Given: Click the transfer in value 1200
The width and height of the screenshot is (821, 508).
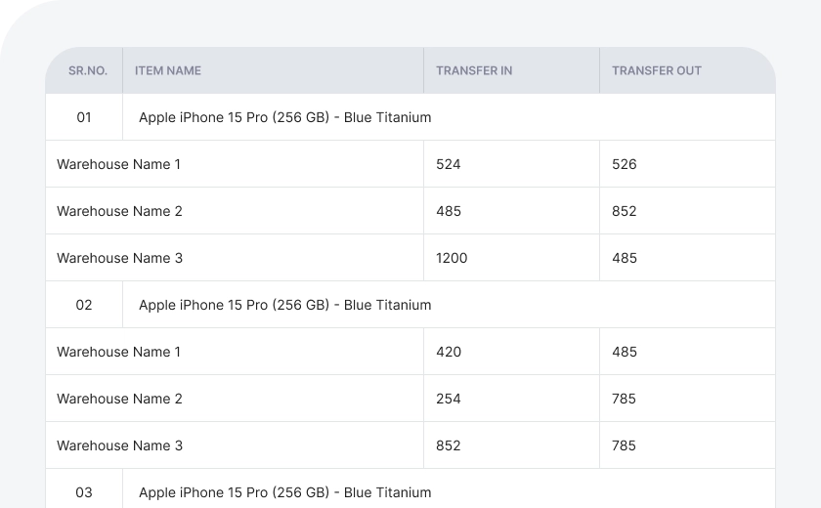Looking at the screenshot, I should point(452,258).
